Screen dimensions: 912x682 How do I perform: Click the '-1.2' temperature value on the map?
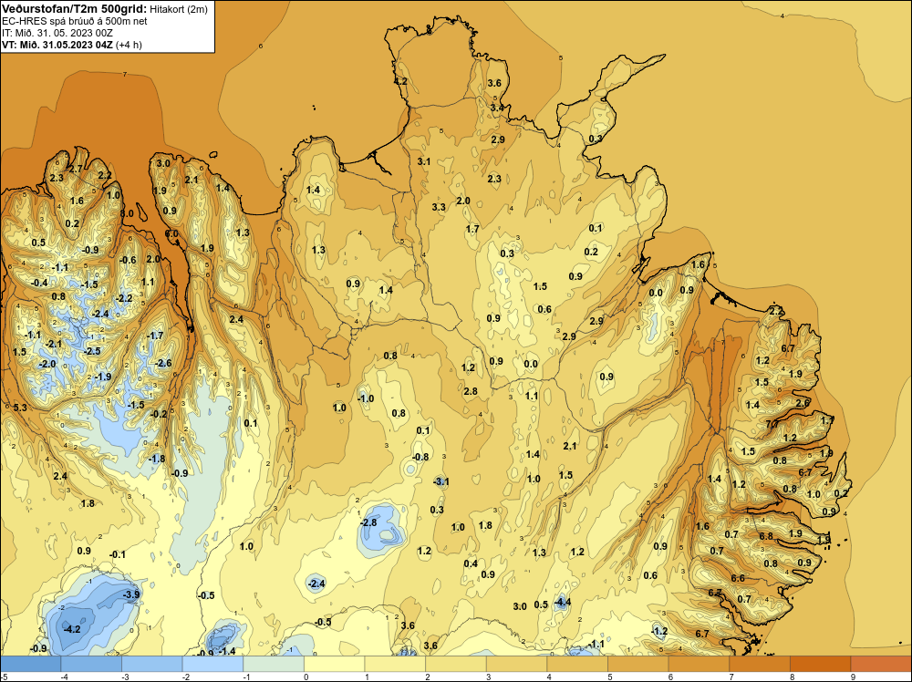[x=659, y=631]
